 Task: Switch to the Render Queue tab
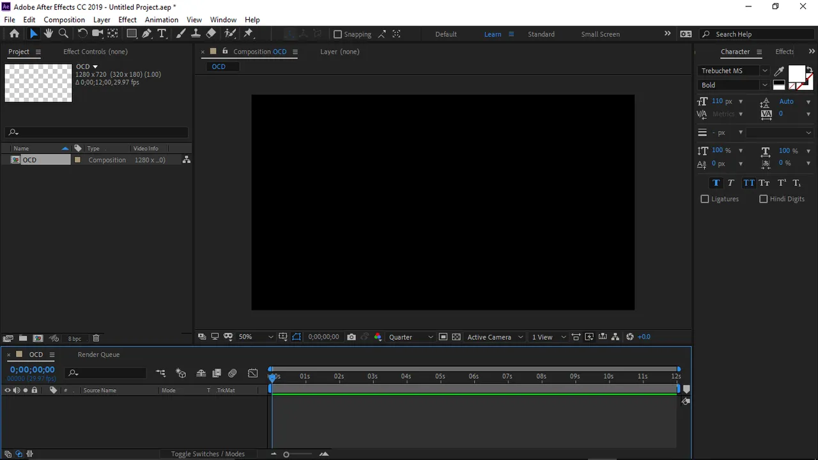(98, 355)
